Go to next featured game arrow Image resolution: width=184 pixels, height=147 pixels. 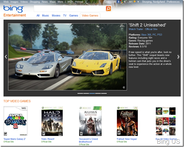(x=178, y=57)
